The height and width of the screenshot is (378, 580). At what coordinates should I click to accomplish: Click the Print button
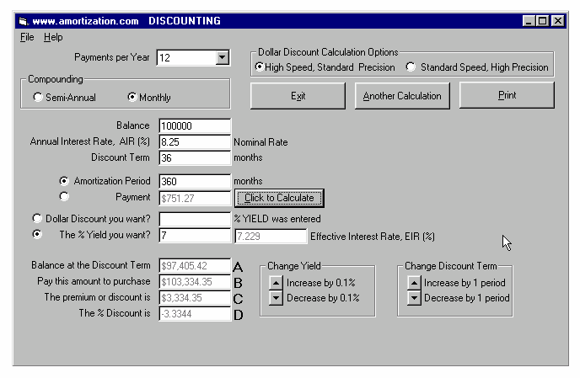coord(506,95)
